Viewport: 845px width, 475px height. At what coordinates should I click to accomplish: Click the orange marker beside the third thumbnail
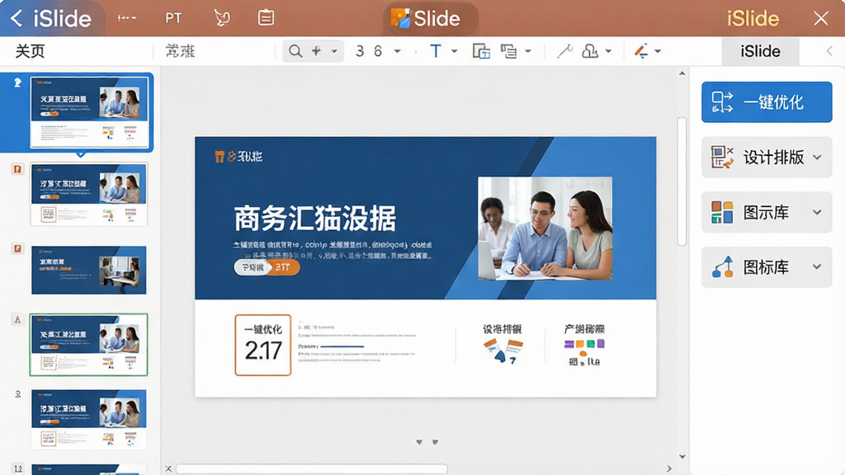(18, 249)
